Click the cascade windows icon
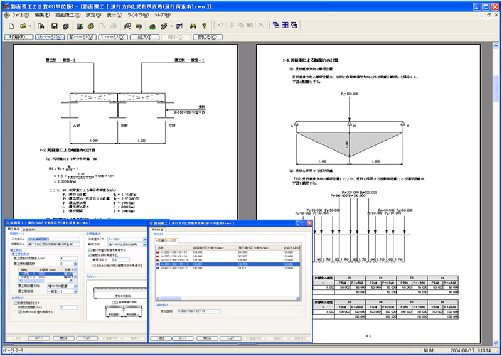 [276, 26]
